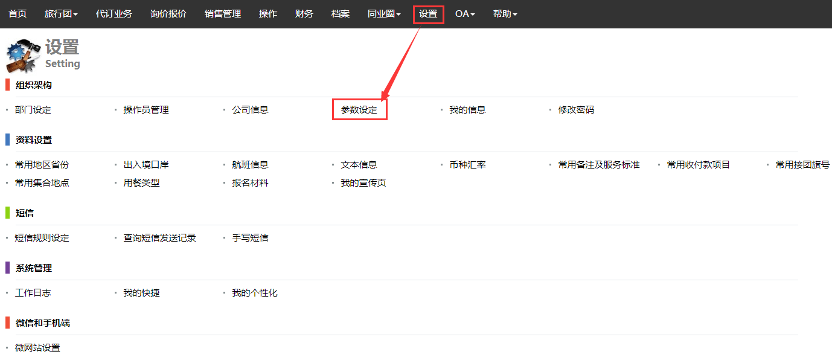
Task: Go to 我的信息
Action: click(x=468, y=110)
